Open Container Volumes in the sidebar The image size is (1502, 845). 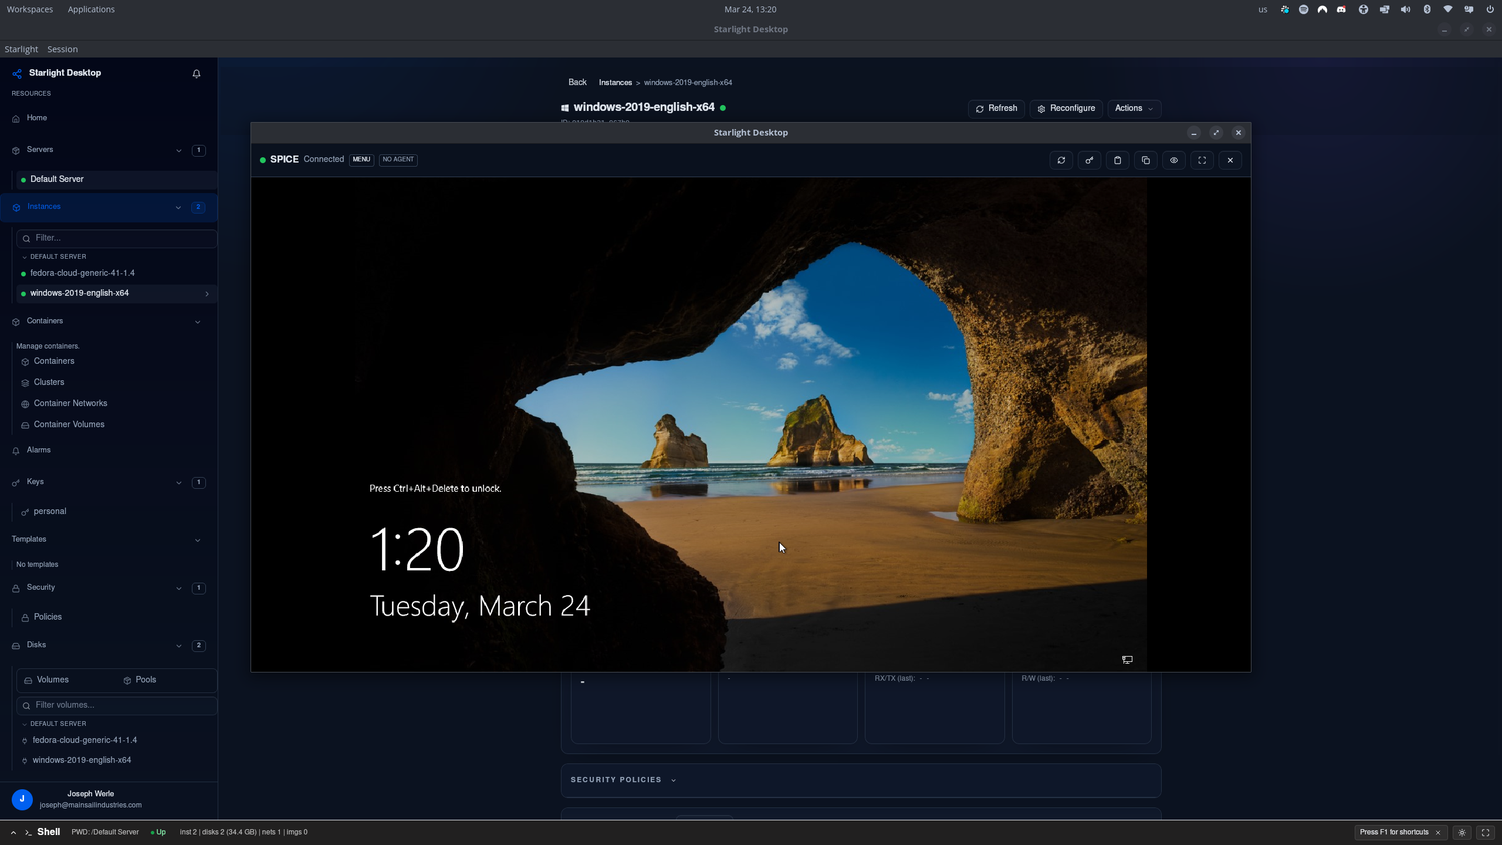pyautogui.click(x=69, y=424)
